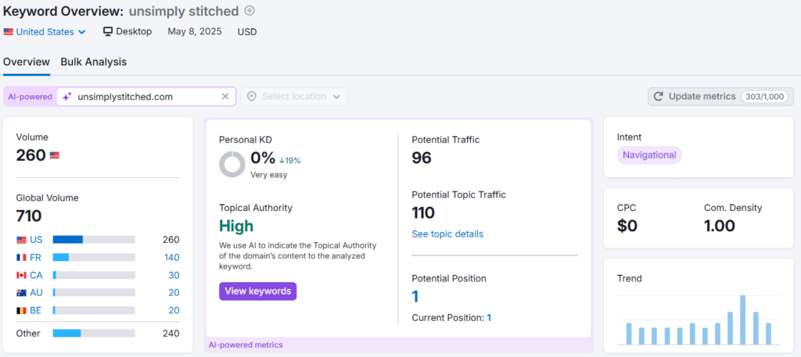Open the CA volume value 30

174,276
